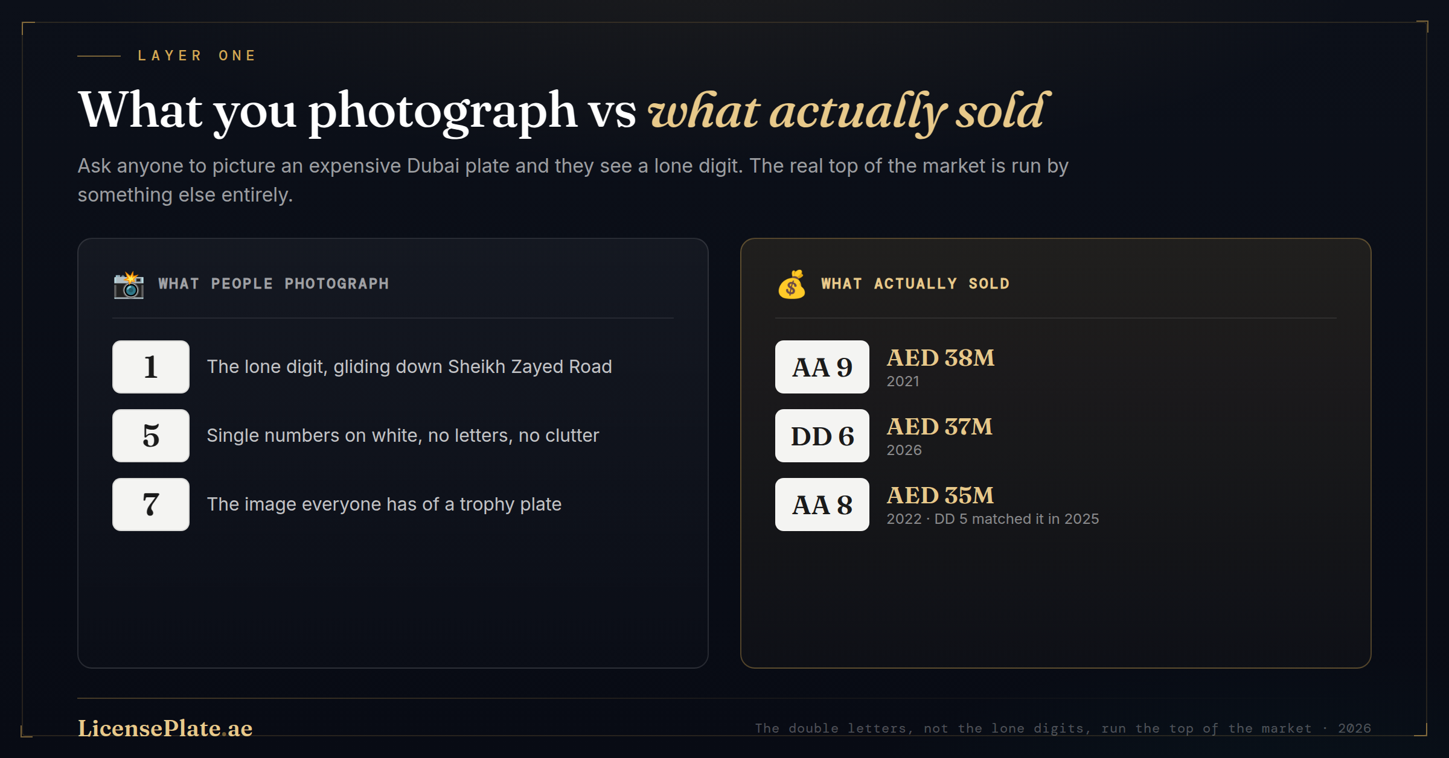Click the Sheikh Zayed Road description text
Viewport: 1449px width, 758px height.
tap(409, 367)
